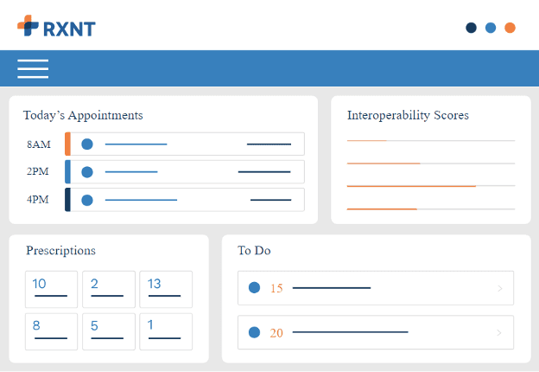Screen dimensions: 539x372
Task: Click the blue bullet of To Do item 20
Action: [x=254, y=332]
